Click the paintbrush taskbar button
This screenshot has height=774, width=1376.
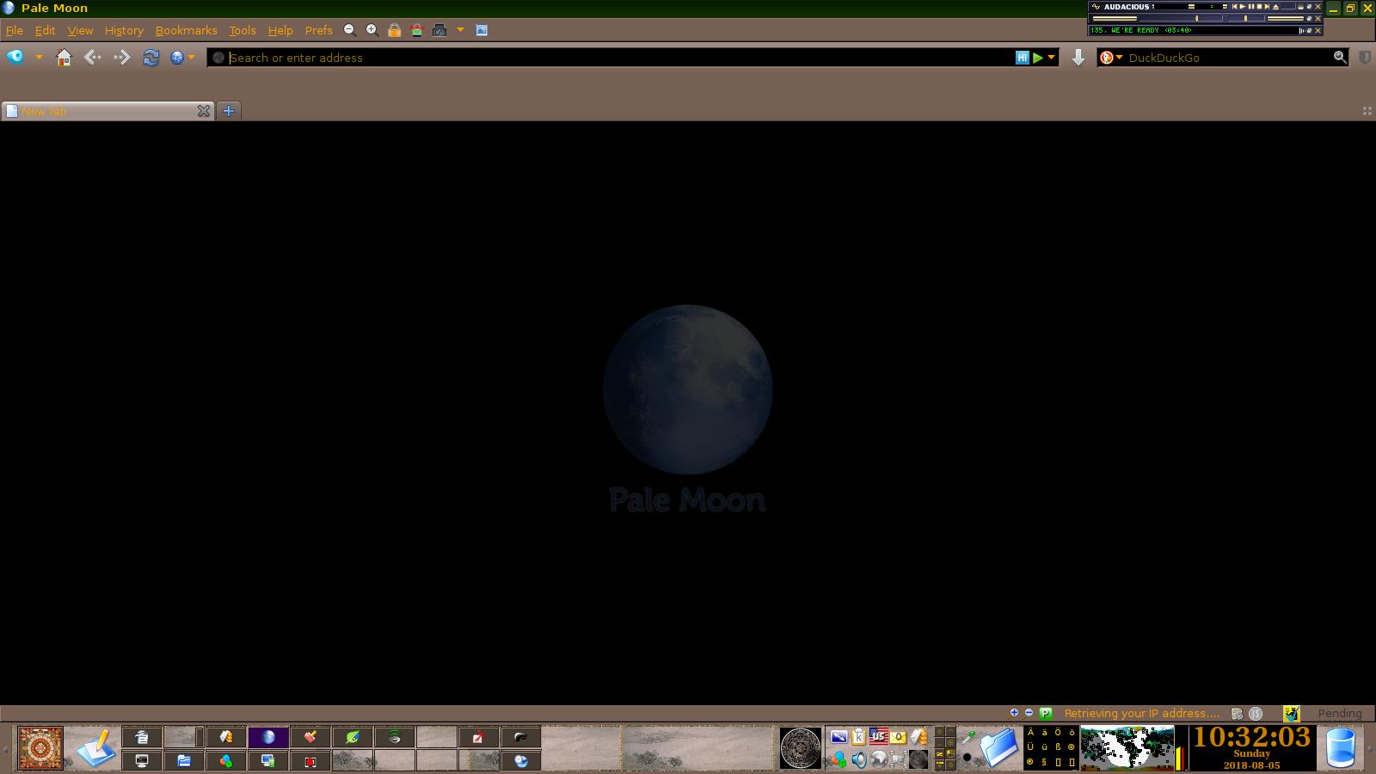coord(310,737)
